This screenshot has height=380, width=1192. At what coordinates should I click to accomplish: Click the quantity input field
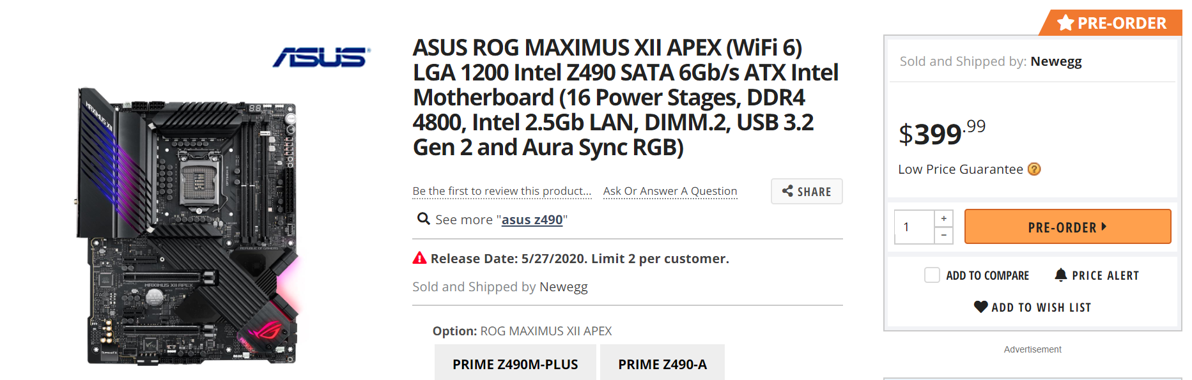(x=914, y=227)
